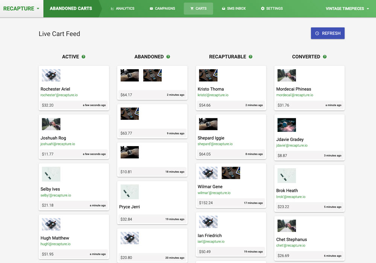Click the $32.84 cart total
The image size is (376, 263).
click(126, 219)
